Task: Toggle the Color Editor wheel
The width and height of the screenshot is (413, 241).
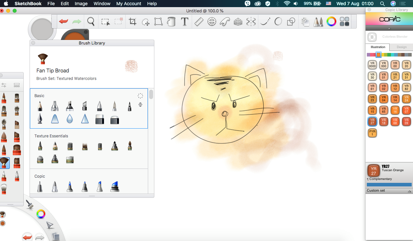Action: 331,22
